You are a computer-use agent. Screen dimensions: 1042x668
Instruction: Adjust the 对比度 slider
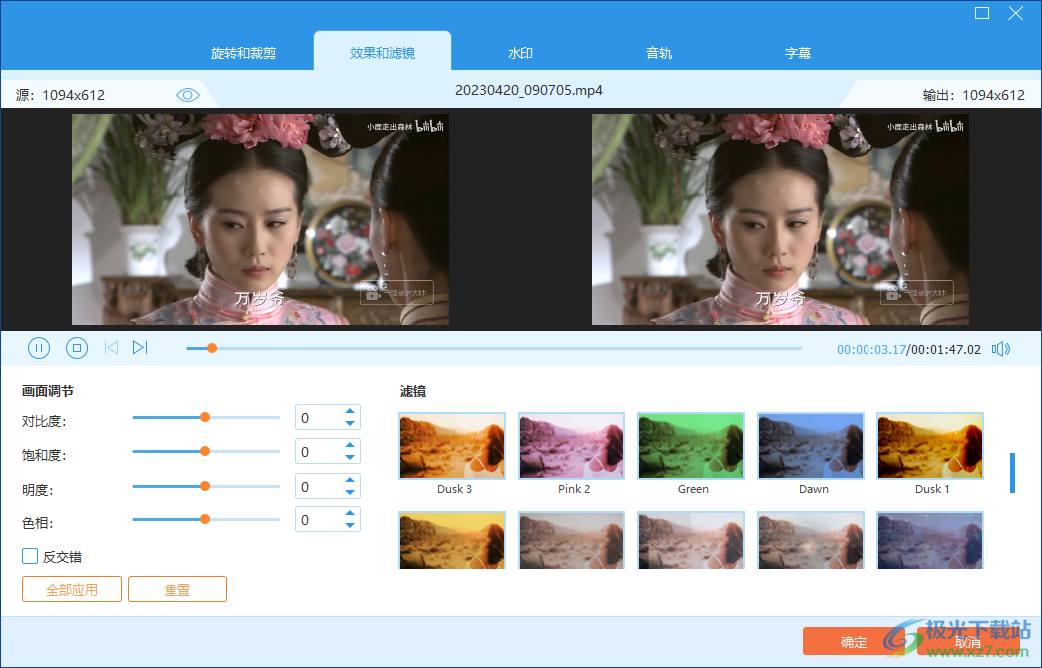click(x=206, y=418)
